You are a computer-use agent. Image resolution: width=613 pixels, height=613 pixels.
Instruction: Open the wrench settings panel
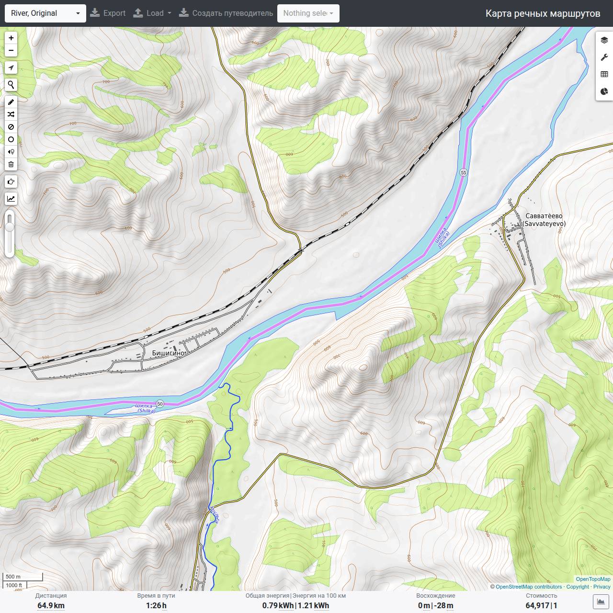[x=604, y=57]
